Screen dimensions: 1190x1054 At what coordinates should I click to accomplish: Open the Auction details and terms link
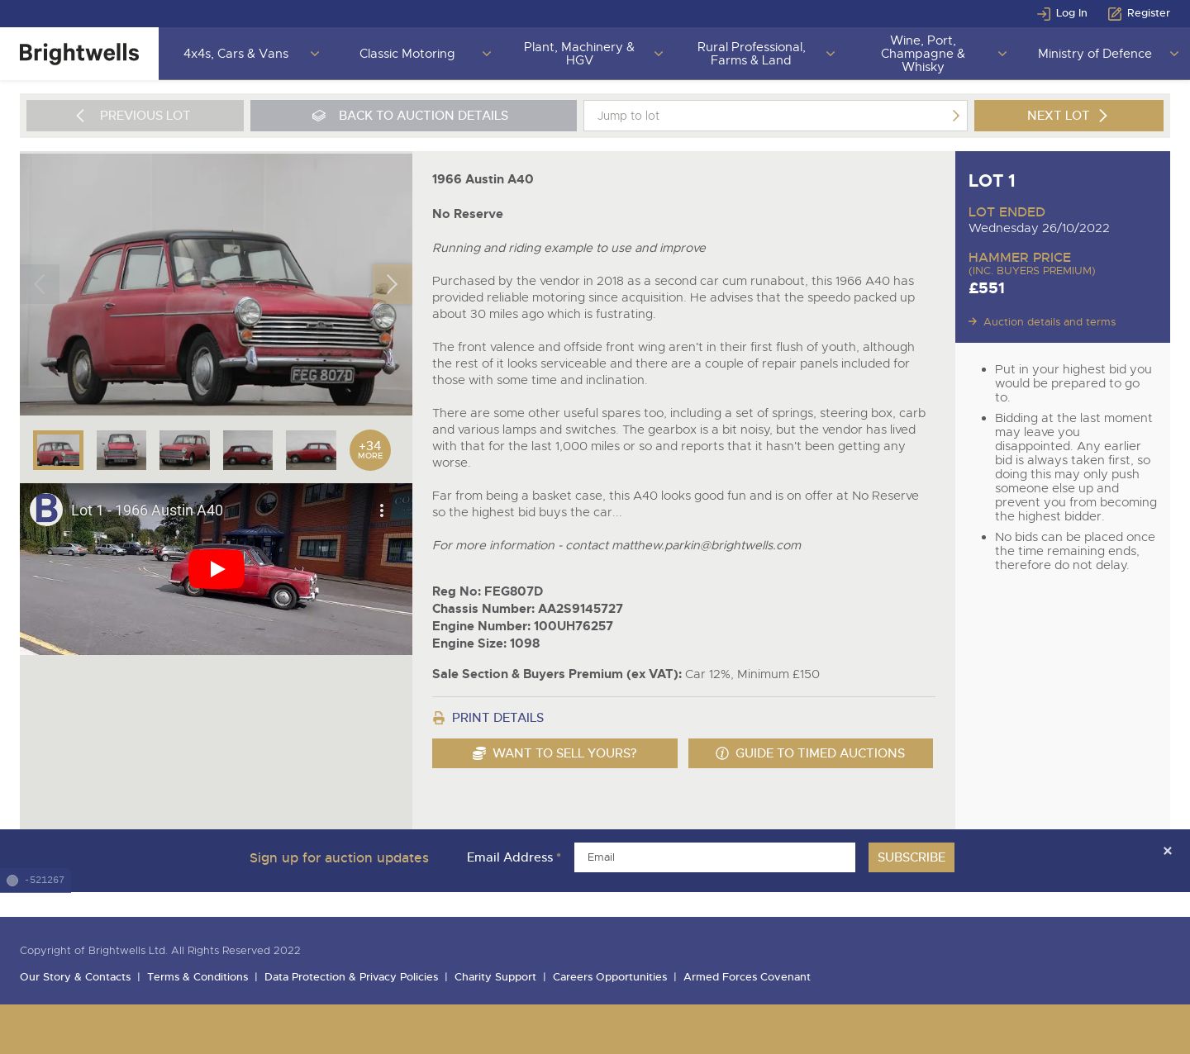tap(1049, 322)
